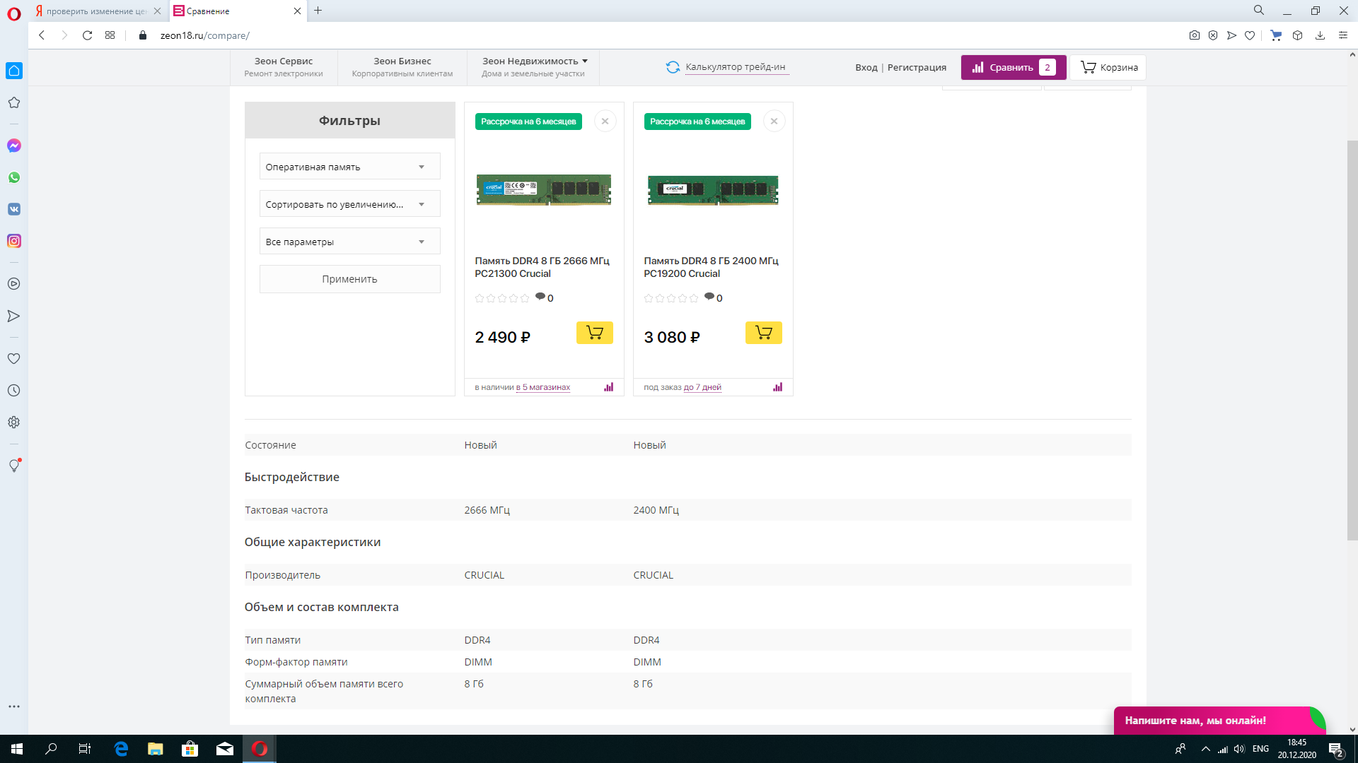The height and width of the screenshot is (763, 1358).
Task: Open ad blocker shield icon
Action: (1213, 35)
